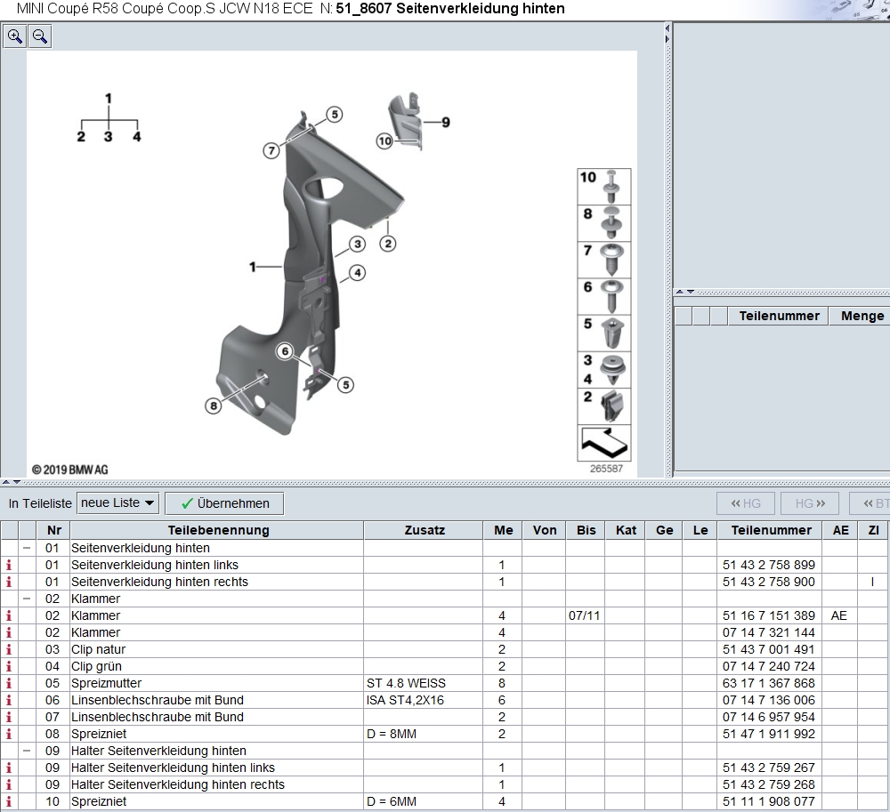Select the part 7 screw thumbnail

click(604, 259)
